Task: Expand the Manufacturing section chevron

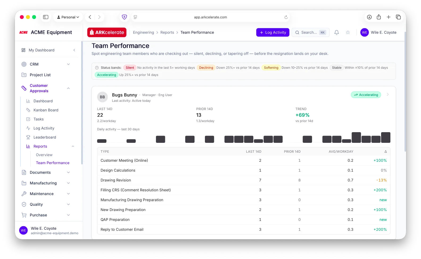Action: coord(68,183)
